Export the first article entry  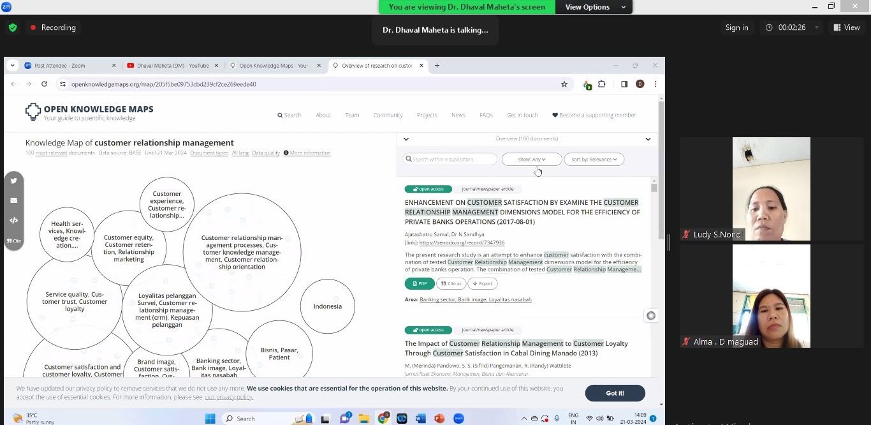(483, 283)
